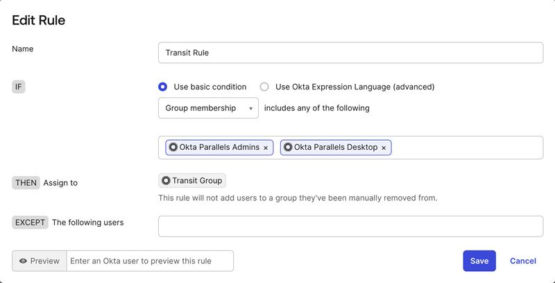Click the EXCEPT users input field
This screenshot has width=555, height=283.
click(350, 226)
